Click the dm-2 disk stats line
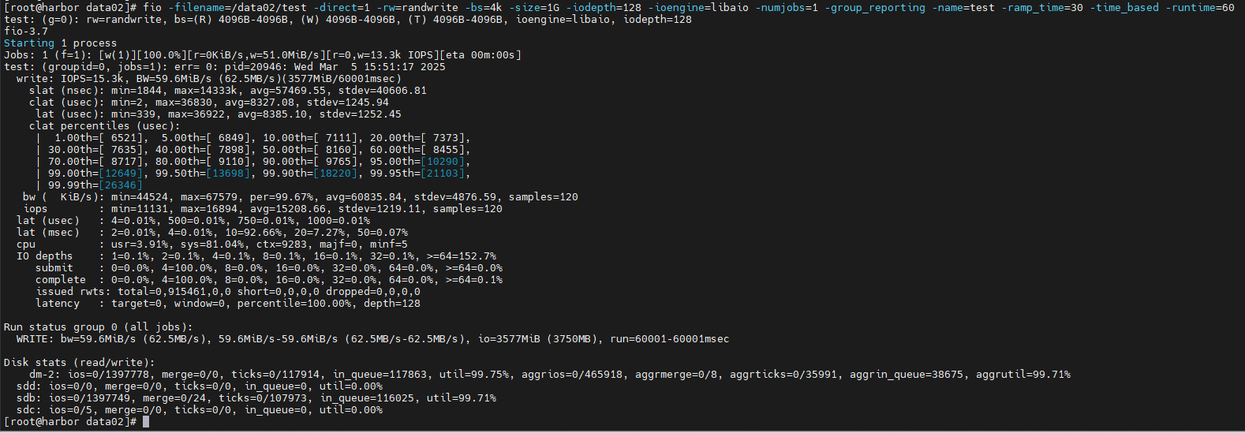 550,375
